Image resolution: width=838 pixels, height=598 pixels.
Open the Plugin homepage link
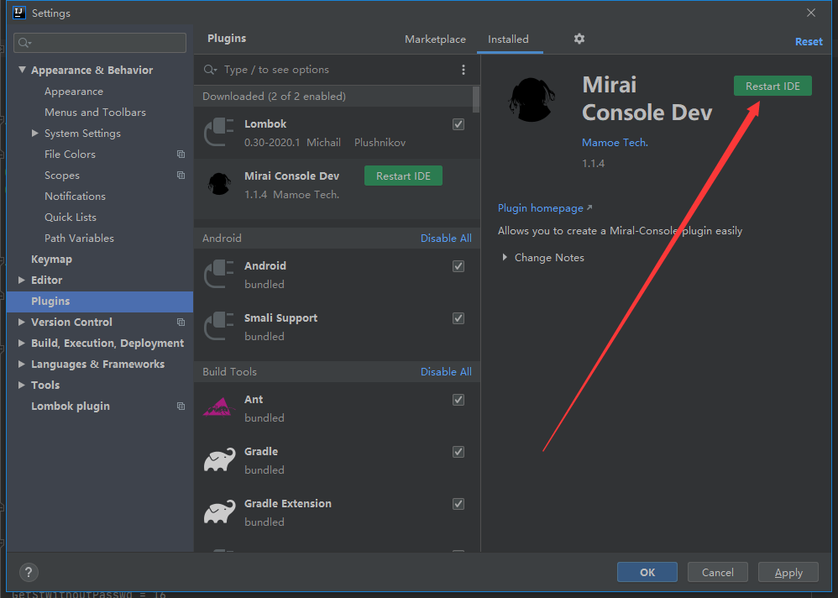540,208
